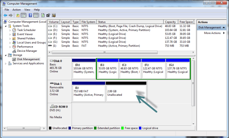Expand Services and Applications node arrow
The image size is (229, 138).
click(6, 63)
